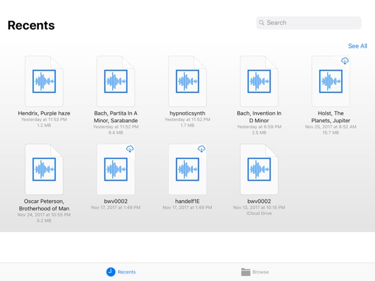Open the bwv0002 file stored in iCloud Drive

pos(259,169)
